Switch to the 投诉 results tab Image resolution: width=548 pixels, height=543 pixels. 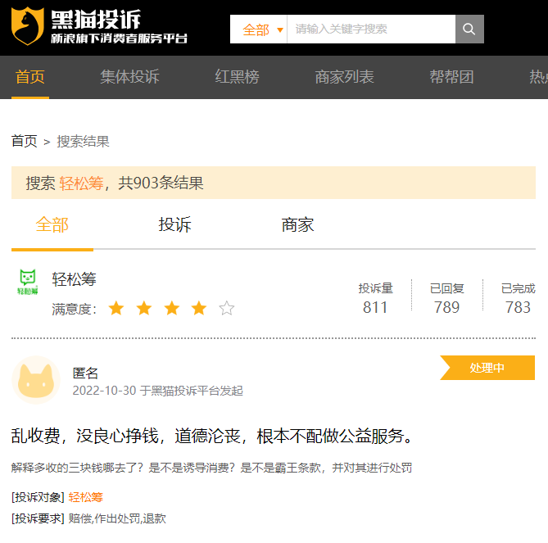click(174, 224)
